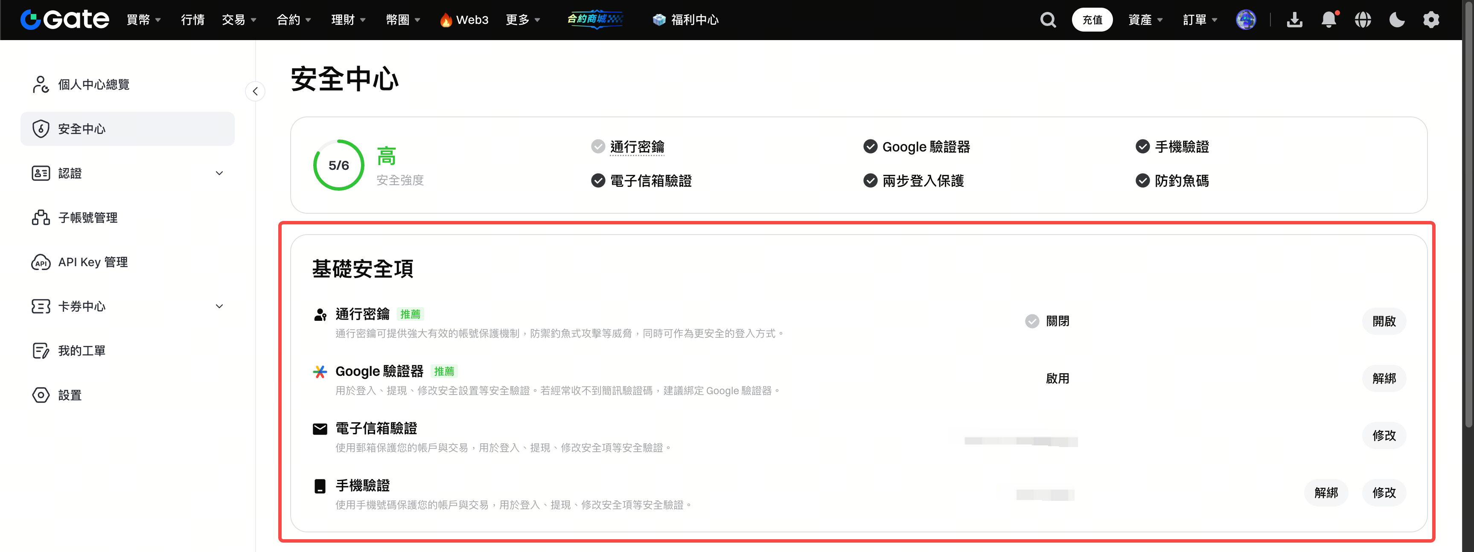
Task: Open the settings gear icon
Action: (1430, 20)
